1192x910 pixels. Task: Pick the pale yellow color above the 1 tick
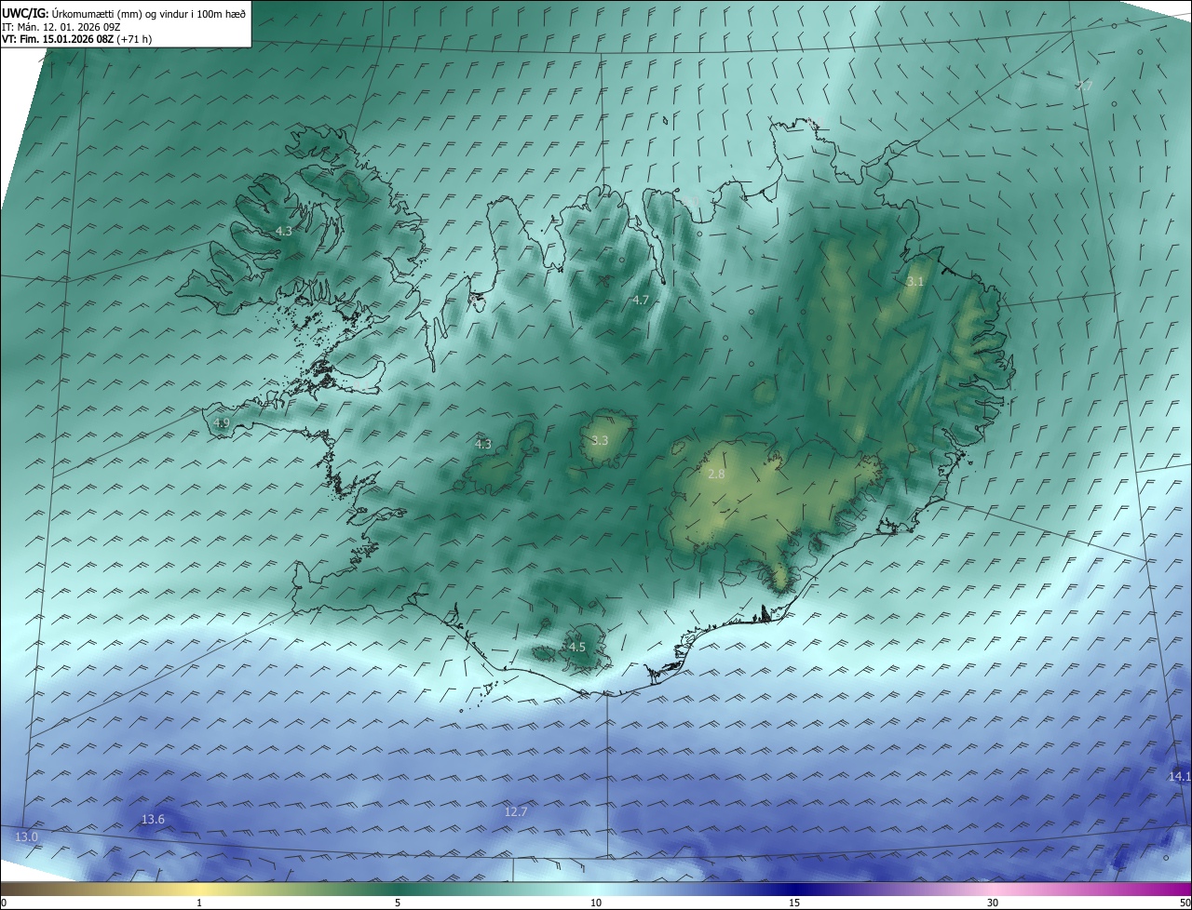coord(199,889)
